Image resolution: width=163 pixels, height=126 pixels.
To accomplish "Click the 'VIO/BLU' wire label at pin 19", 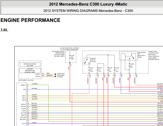I will point(34,123).
